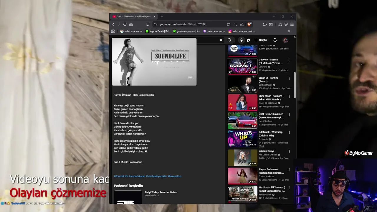Open the Seyhan Müzik channel name
This screenshot has height=212, width=377.
pos(265,85)
